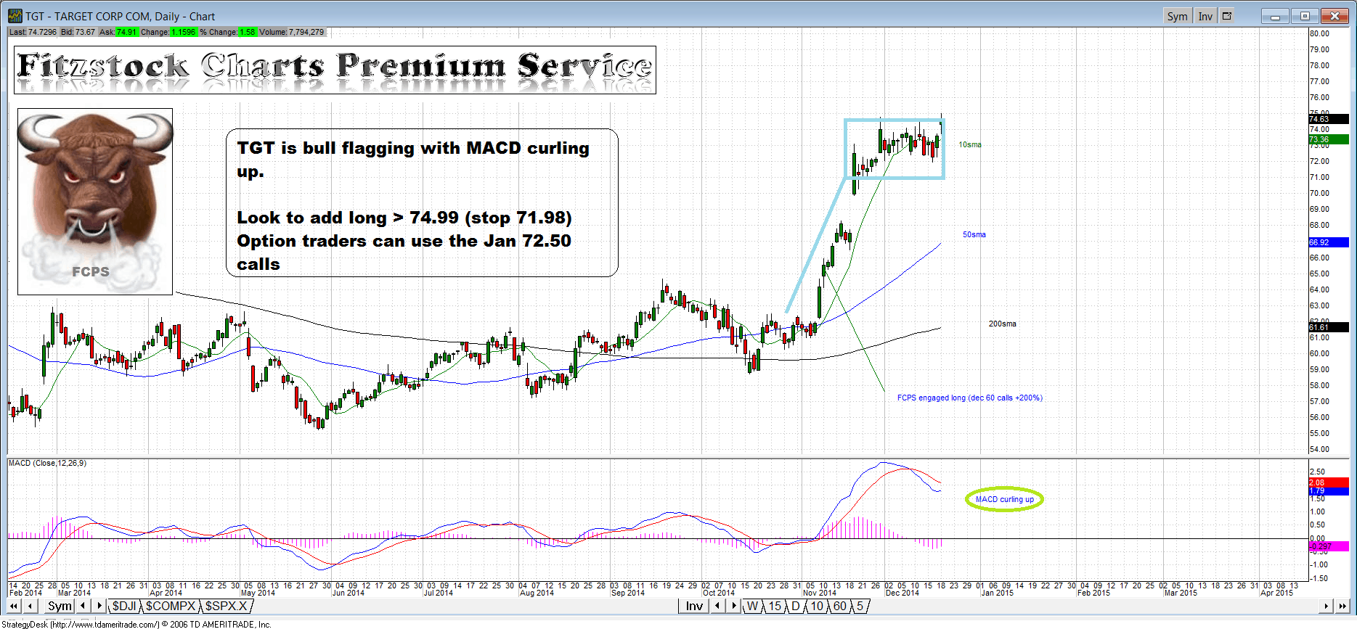Click the MACD curling up annotation oval
The width and height of the screenshot is (1357, 629).
1004,499
